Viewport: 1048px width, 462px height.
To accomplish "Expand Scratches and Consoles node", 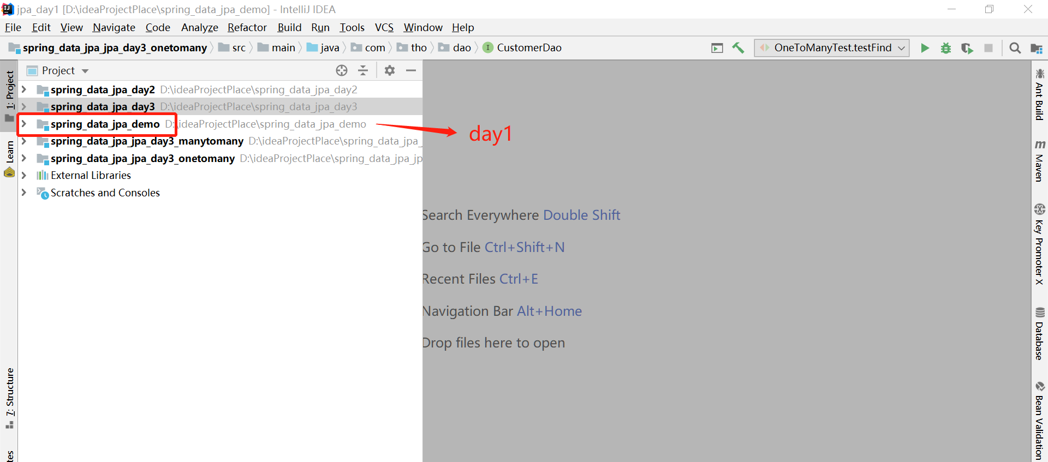I will point(24,193).
